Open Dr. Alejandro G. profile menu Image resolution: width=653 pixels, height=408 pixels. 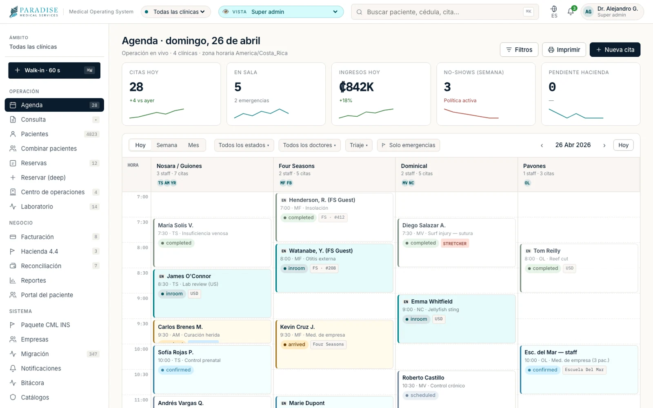coord(612,12)
